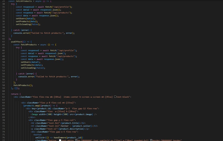Place cursor on the return keyword
Image resolution: width=223 pixels, height=141 pixels.
click(x=15, y=94)
